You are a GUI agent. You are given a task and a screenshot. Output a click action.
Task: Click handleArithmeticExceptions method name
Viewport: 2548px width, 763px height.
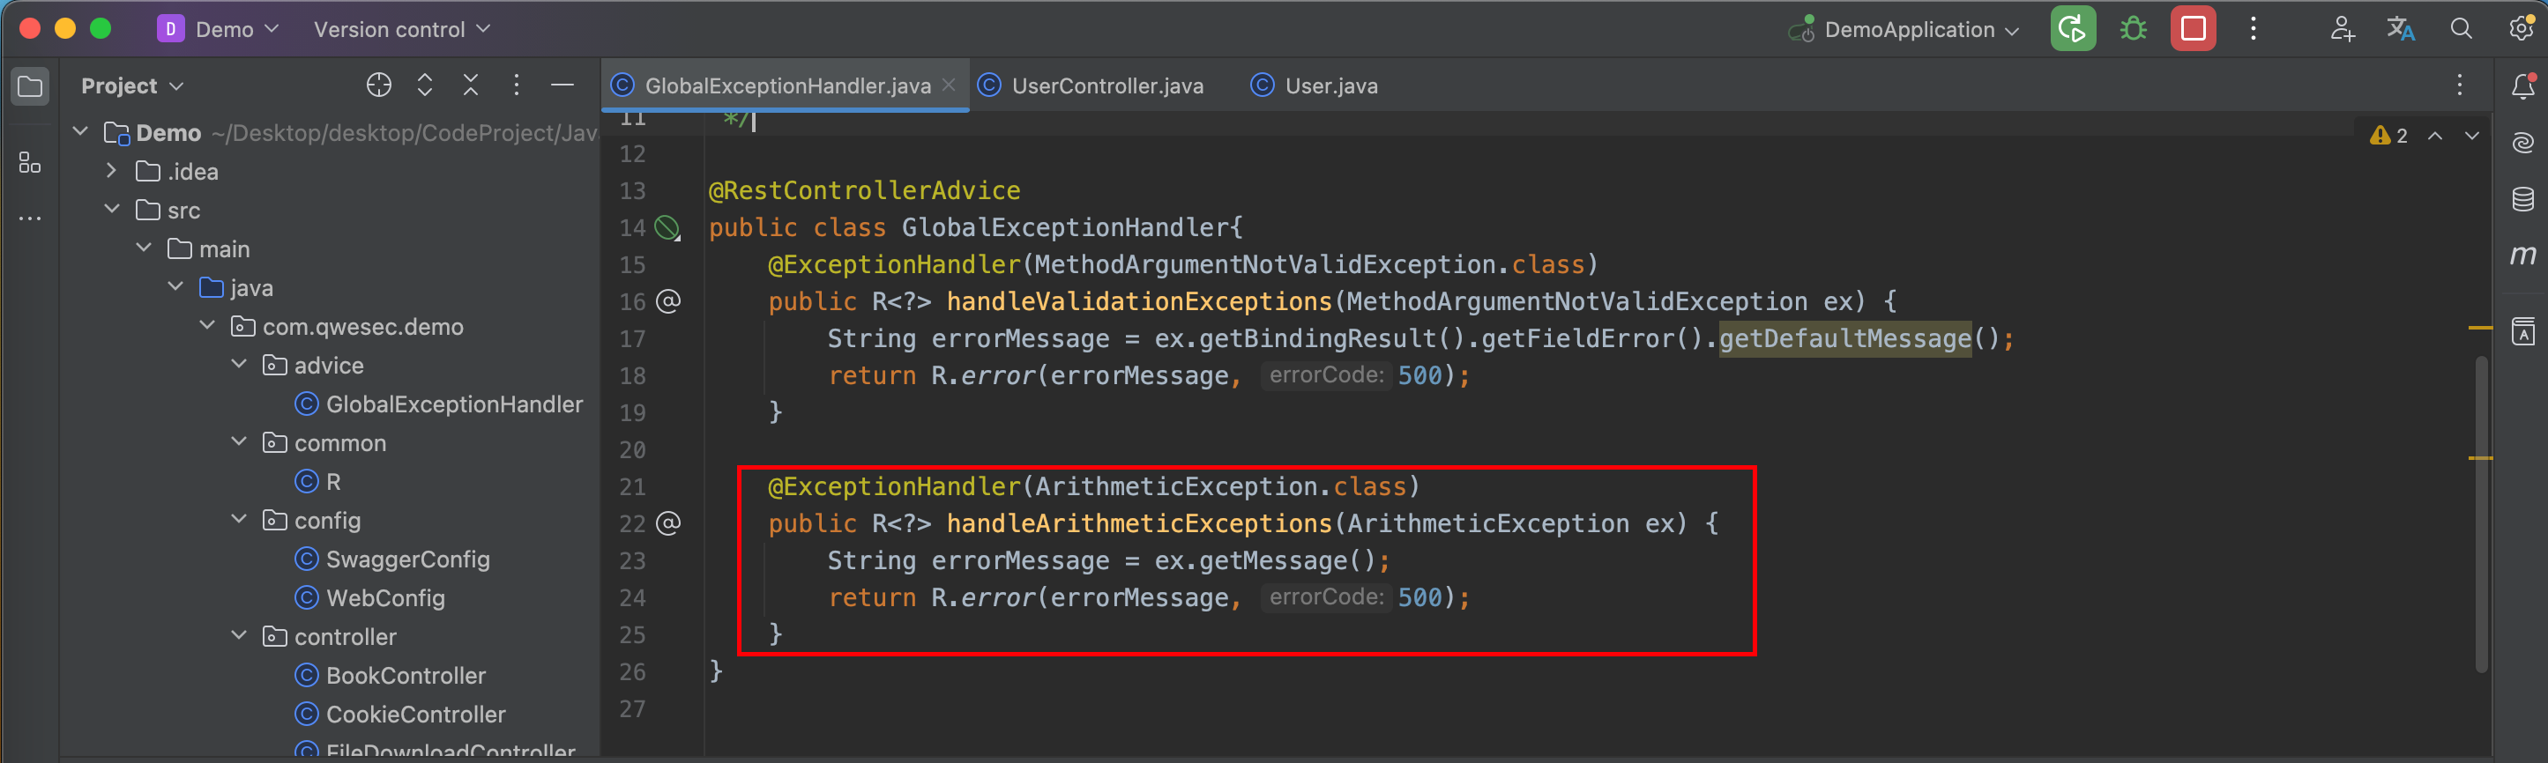coord(1139,524)
